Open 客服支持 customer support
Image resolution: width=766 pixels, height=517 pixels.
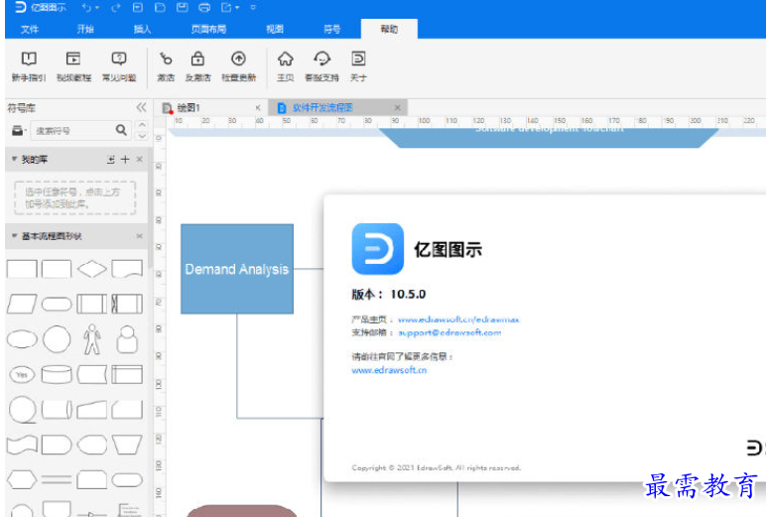(321, 65)
